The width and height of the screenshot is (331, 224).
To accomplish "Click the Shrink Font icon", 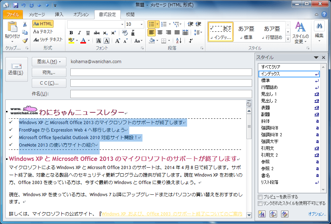I will tap(126, 41).
